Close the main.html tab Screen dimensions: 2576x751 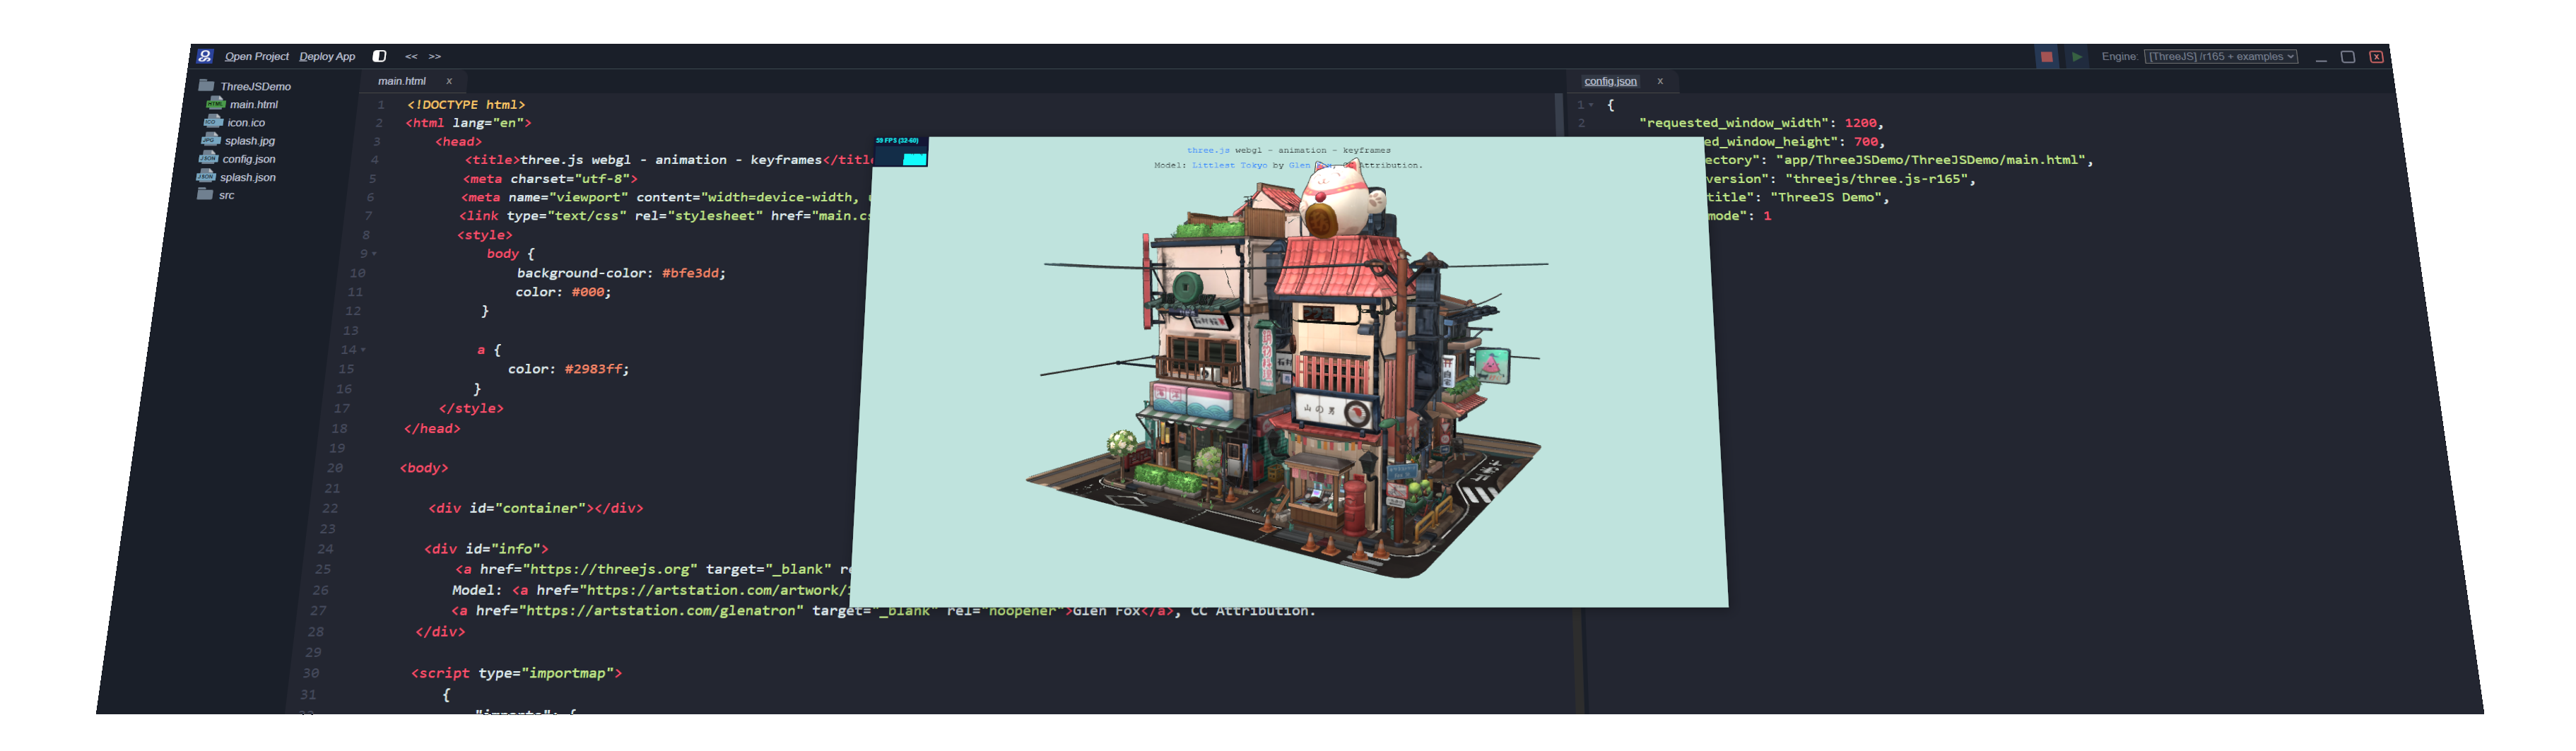(449, 81)
